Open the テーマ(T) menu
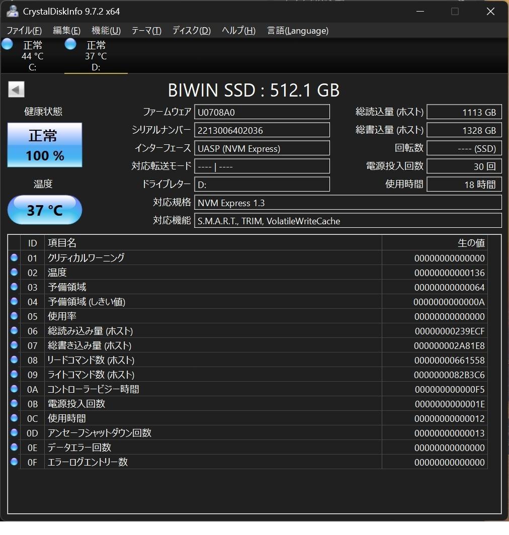 [x=146, y=31]
